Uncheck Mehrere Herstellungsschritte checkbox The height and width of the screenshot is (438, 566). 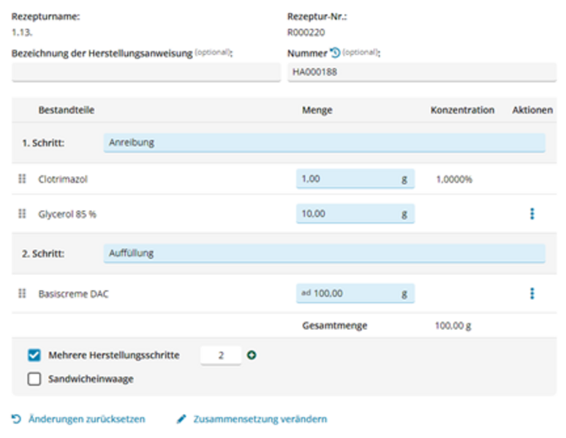[x=34, y=356]
